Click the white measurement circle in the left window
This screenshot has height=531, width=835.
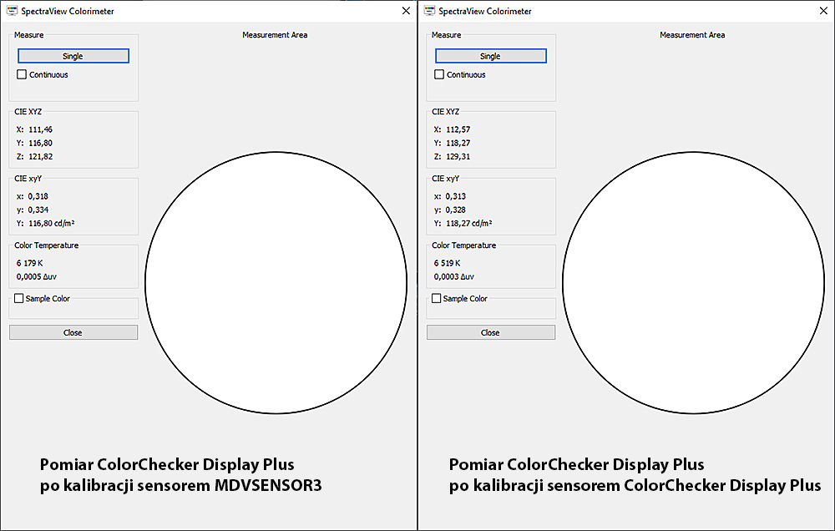pos(276,282)
